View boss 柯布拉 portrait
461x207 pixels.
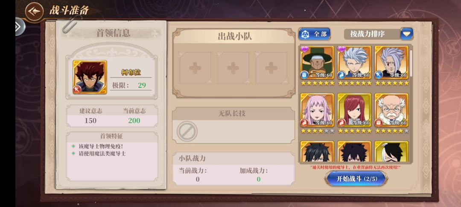90,77
